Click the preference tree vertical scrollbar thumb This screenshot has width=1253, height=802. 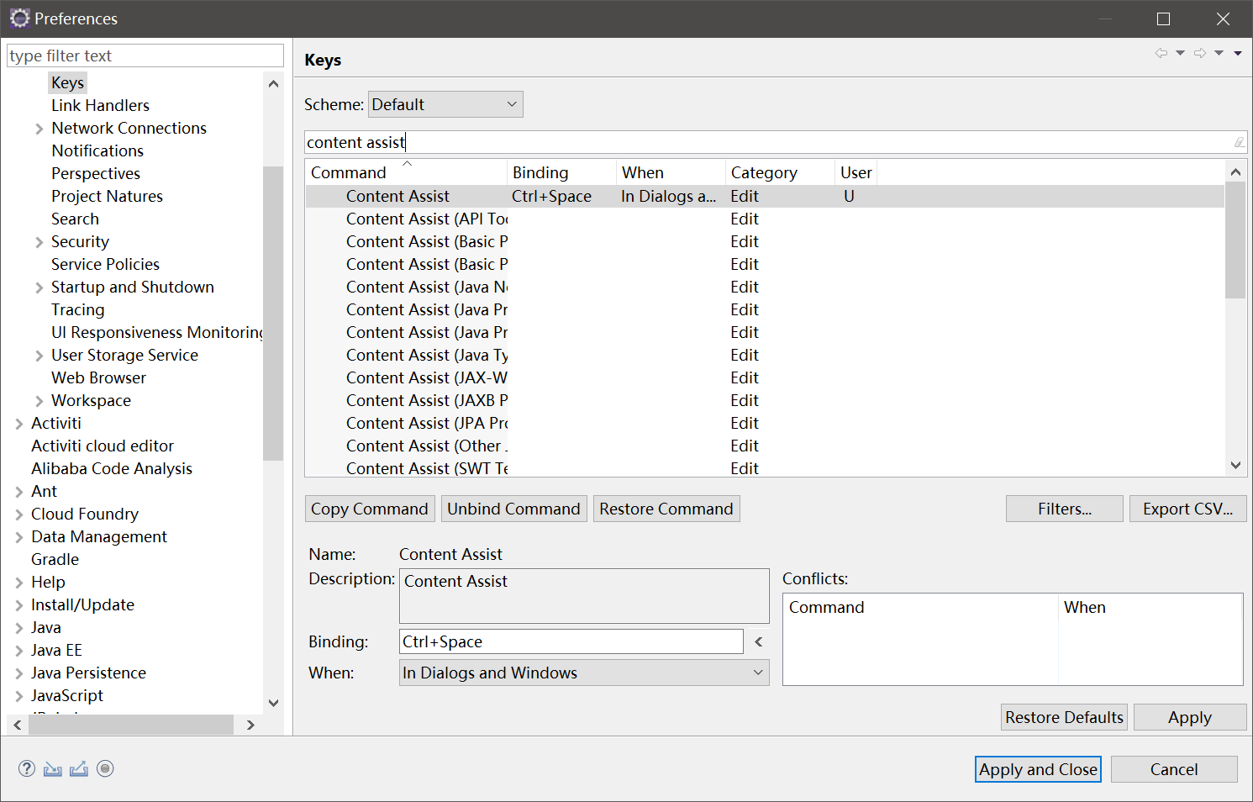[x=273, y=314]
